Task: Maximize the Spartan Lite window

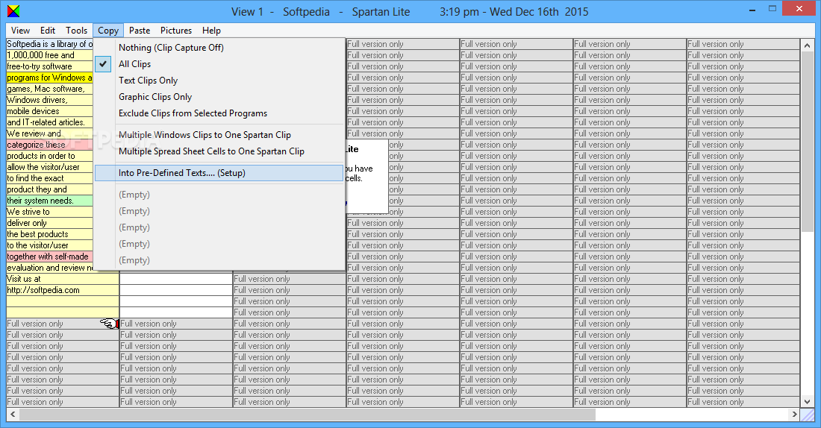Action: click(772, 9)
